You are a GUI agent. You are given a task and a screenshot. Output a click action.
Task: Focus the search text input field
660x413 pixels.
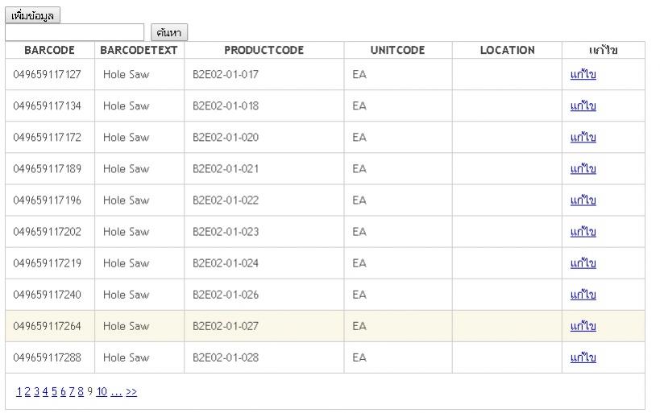[74, 32]
